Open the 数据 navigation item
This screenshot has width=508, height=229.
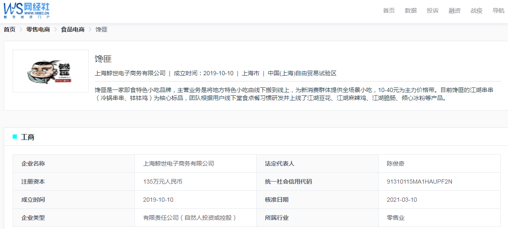pyautogui.click(x=411, y=11)
